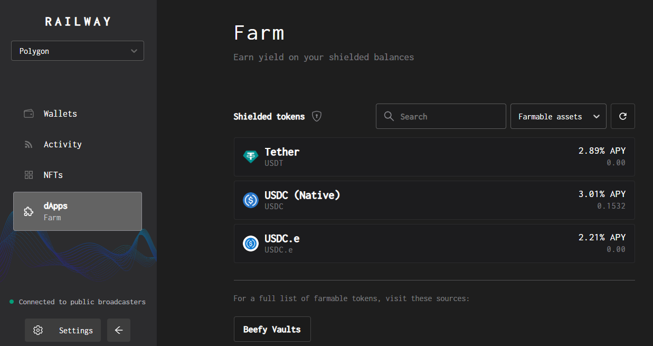The height and width of the screenshot is (346, 653).
Task: Click the USDC.e coin logo
Action: (250, 244)
